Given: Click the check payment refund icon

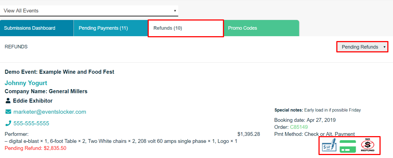Looking at the screenshot, I should point(329,146).
